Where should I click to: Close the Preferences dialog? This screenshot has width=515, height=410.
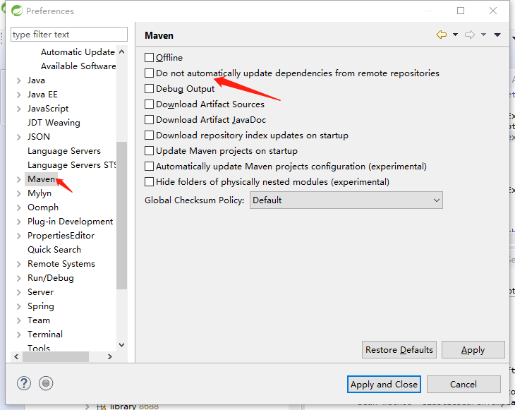(493, 11)
